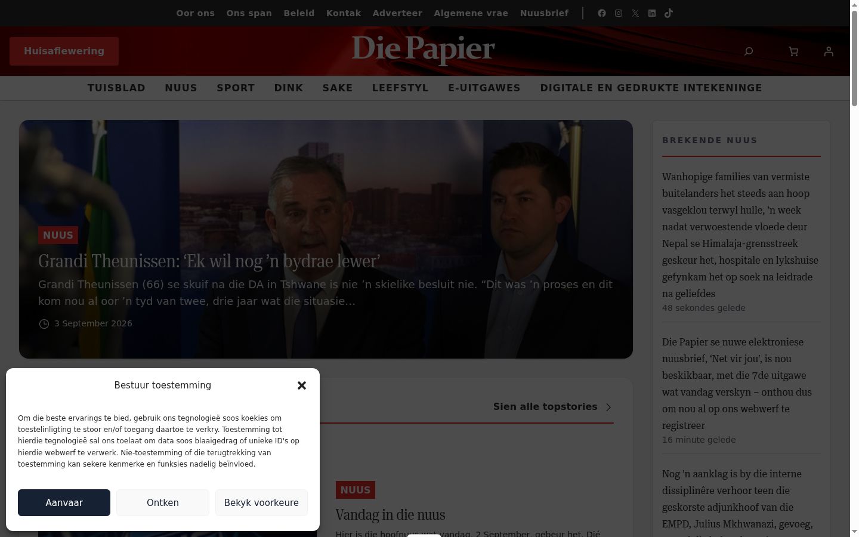Image resolution: width=859 pixels, height=537 pixels.
Task: Accept cookies with the Aanvaar button
Action: (x=64, y=502)
